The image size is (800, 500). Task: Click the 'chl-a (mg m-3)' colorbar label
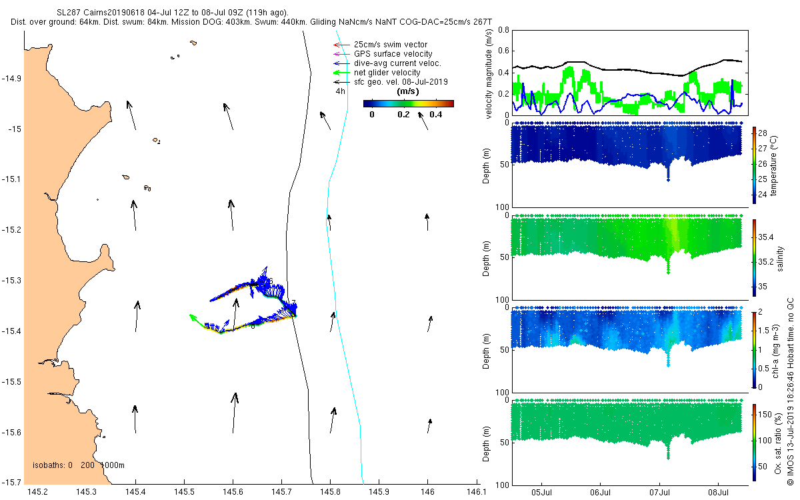pos(775,349)
